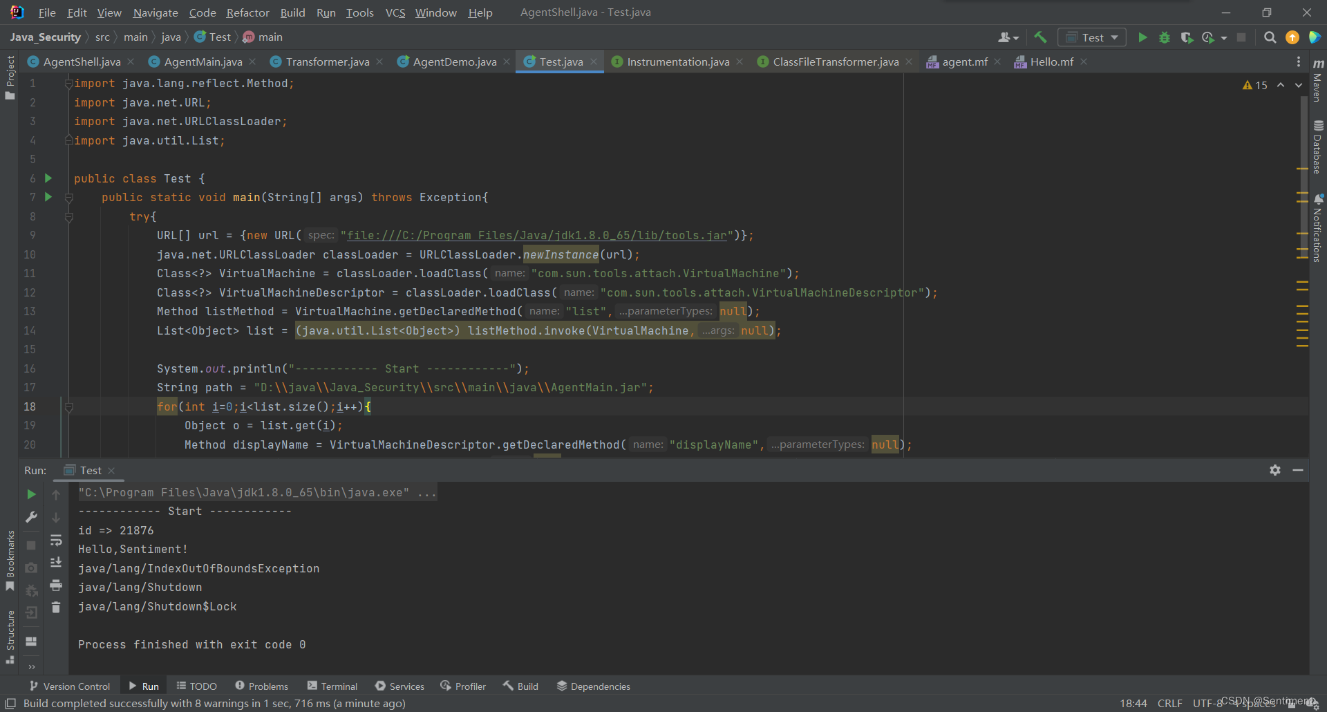Click the green Run button in top toolbar

1142,37
